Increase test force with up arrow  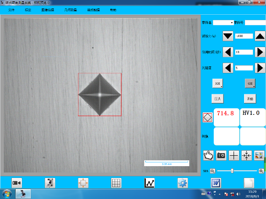point(260,36)
